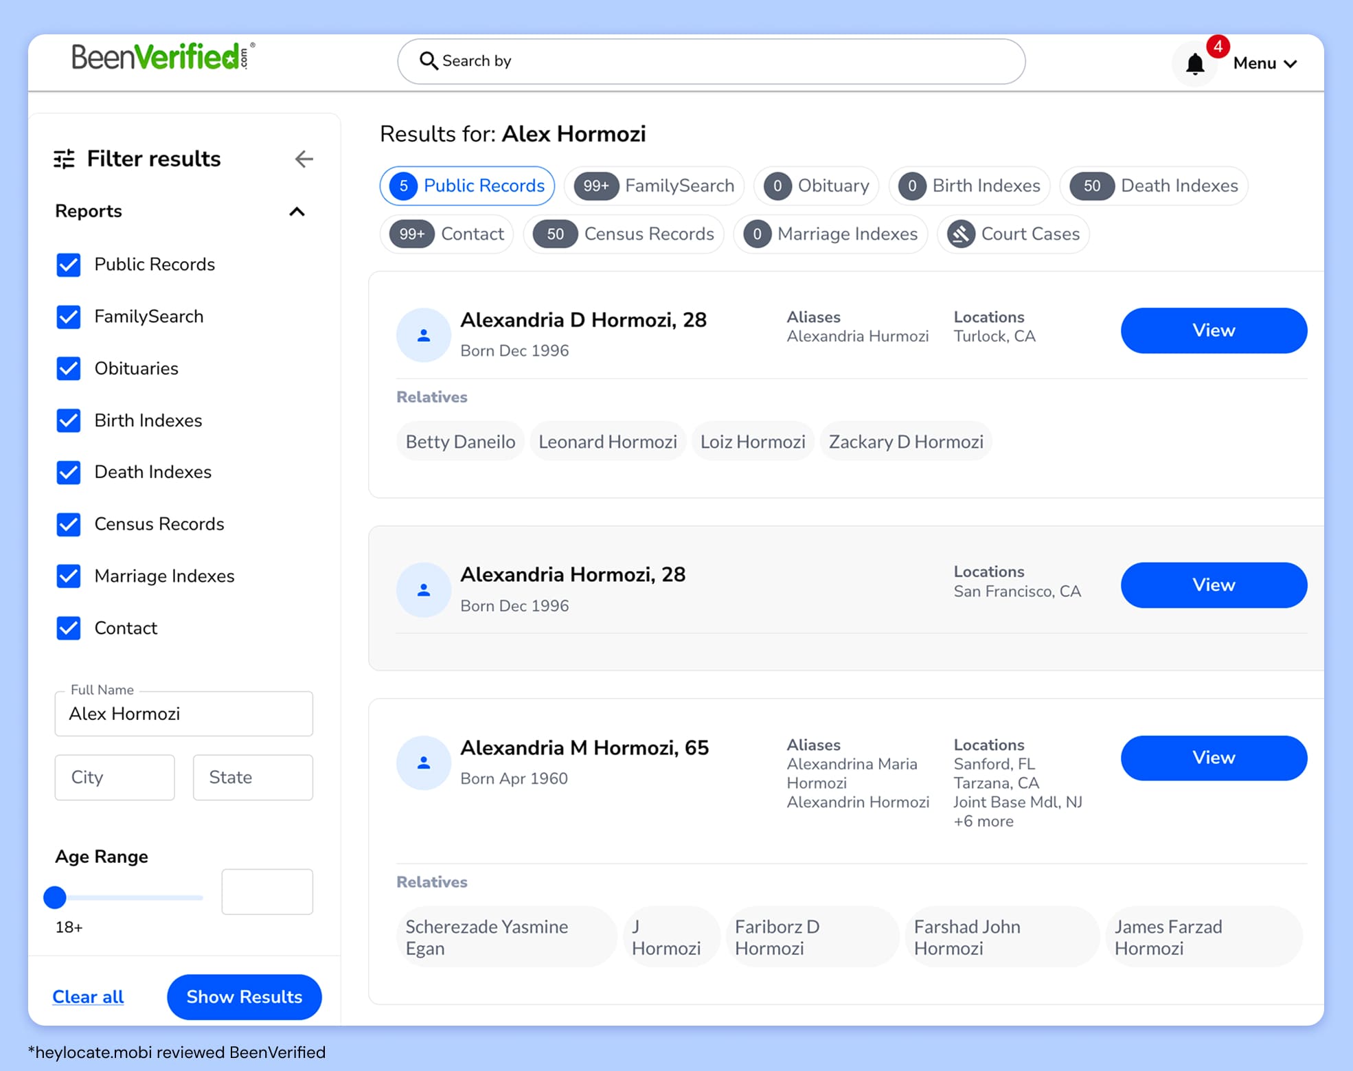Viewport: 1353px width, 1071px height.
Task: Toggle the Birth Indexes checkbox
Action: coord(69,420)
